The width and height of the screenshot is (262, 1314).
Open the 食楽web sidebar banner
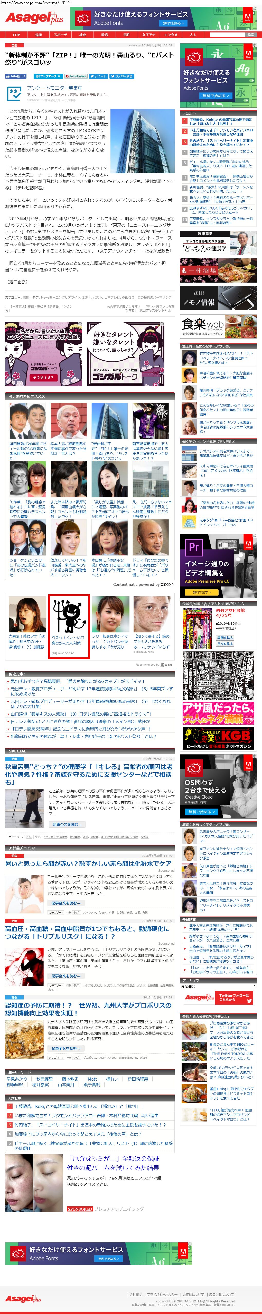click(218, 326)
